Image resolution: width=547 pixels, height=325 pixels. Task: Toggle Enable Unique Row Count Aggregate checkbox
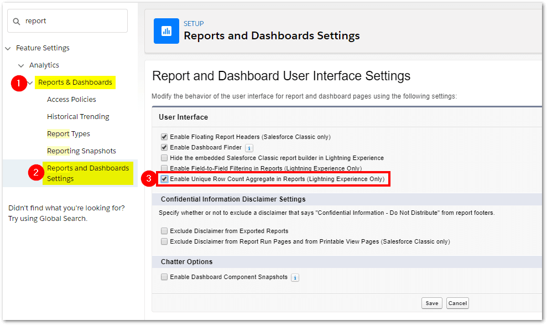coord(164,179)
